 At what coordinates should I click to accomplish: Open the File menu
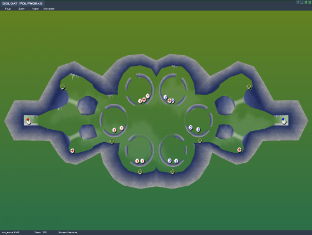click(x=8, y=9)
